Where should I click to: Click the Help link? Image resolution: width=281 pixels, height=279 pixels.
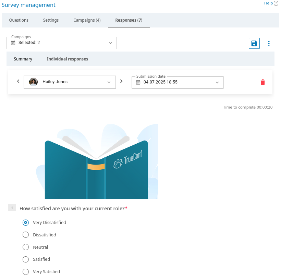[268, 3]
